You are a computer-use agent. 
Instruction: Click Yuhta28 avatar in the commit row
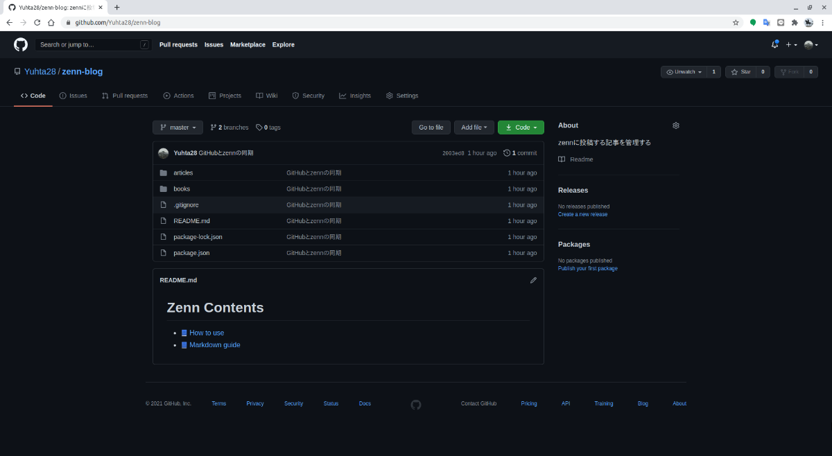(163, 153)
